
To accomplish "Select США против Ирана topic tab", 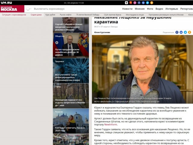I will tap(112, 15).
